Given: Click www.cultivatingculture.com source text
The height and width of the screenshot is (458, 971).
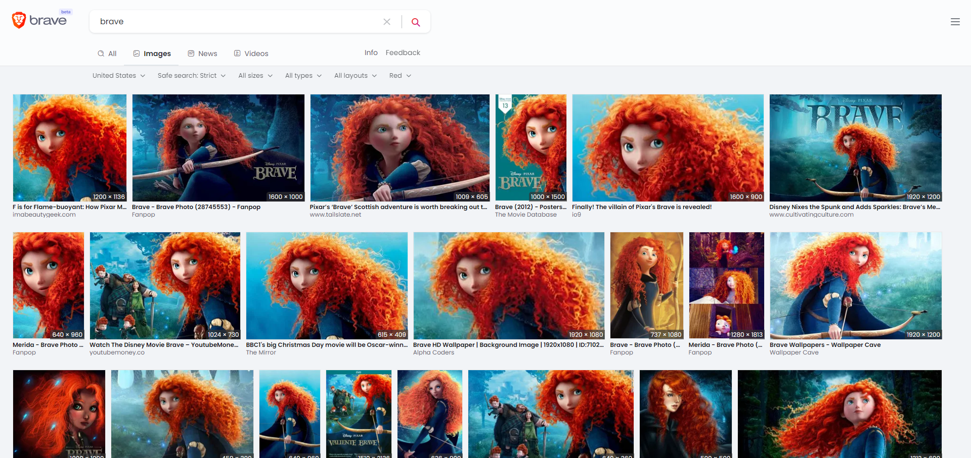Looking at the screenshot, I should [x=812, y=215].
